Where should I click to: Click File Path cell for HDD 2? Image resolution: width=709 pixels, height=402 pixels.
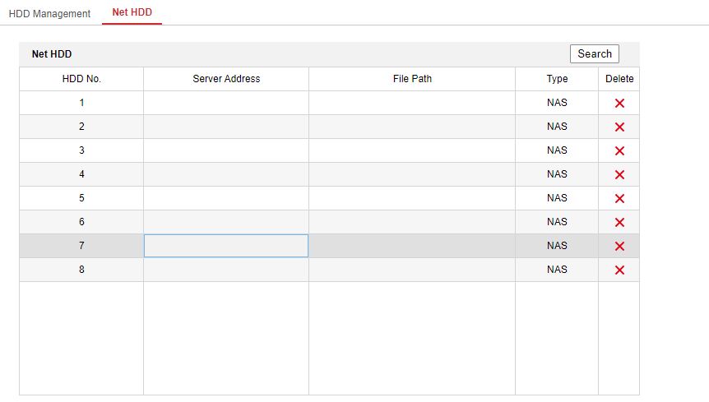click(412, 127)
